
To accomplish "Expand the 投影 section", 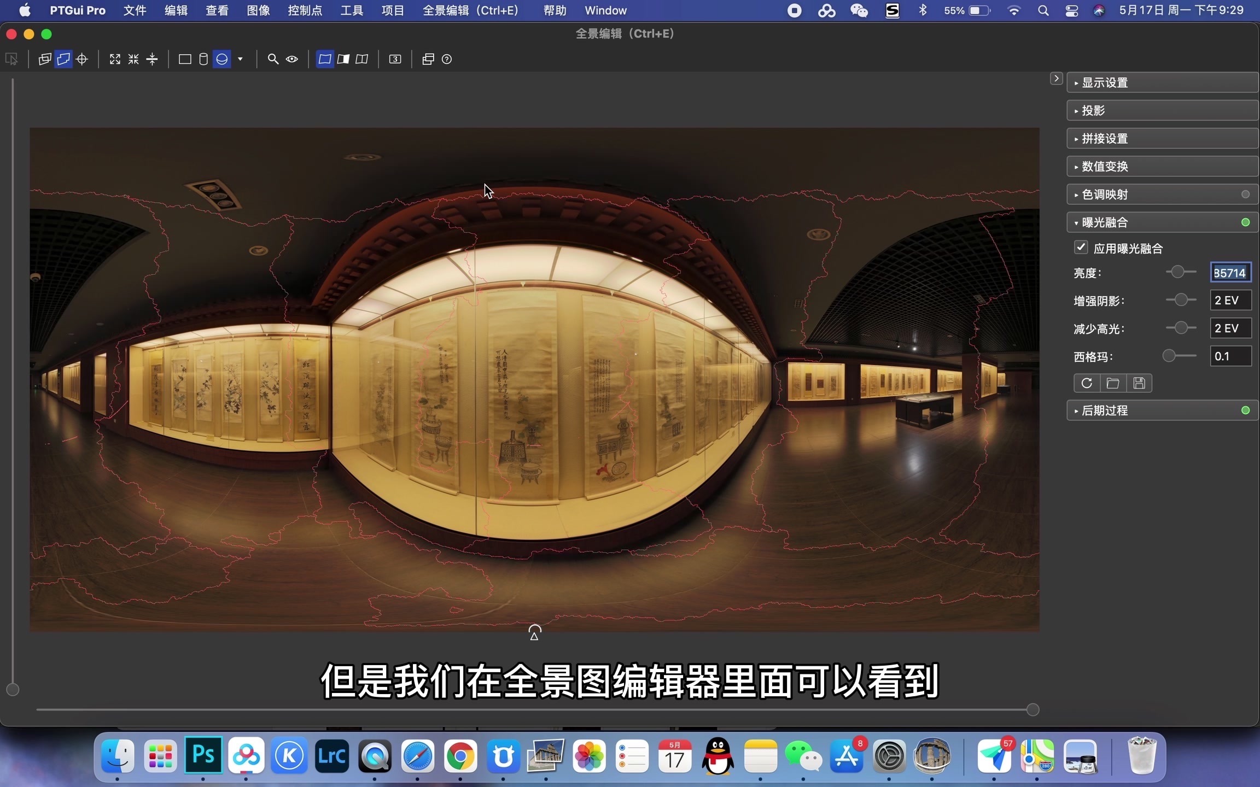I will point(1163,110).
